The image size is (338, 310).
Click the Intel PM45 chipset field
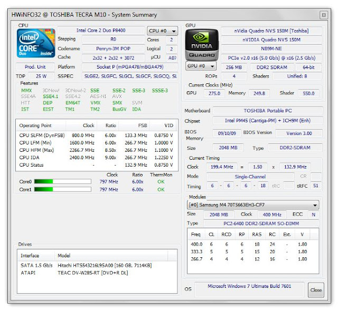point(268,121)
